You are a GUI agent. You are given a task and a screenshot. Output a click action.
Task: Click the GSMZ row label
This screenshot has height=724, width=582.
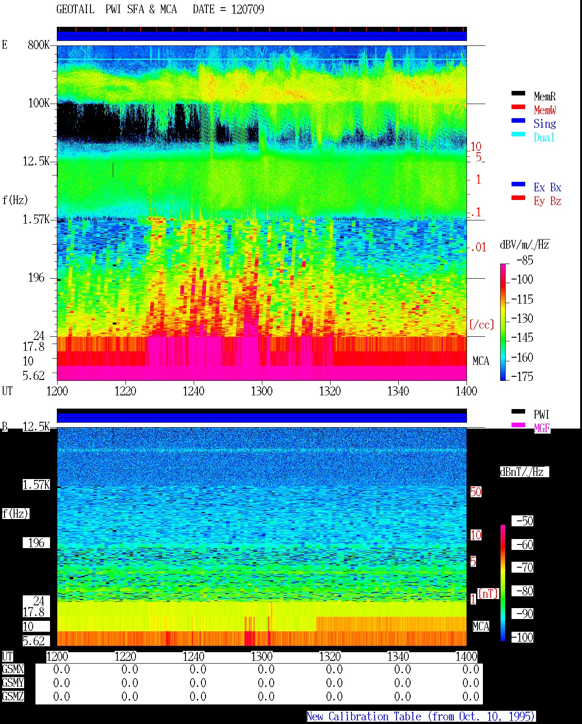(x=13, y=696)
